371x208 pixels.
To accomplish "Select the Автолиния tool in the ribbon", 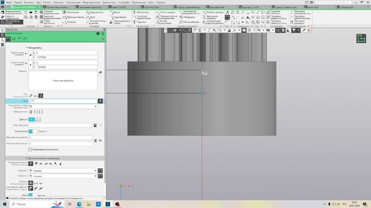I will click(71, 12).
